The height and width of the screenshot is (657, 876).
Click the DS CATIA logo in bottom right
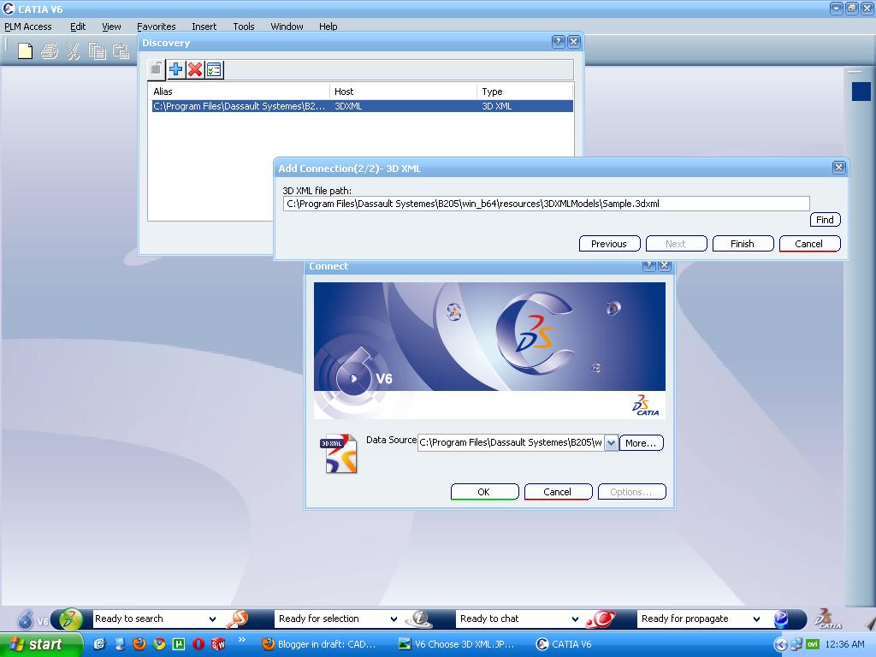(x=827, y=619)
